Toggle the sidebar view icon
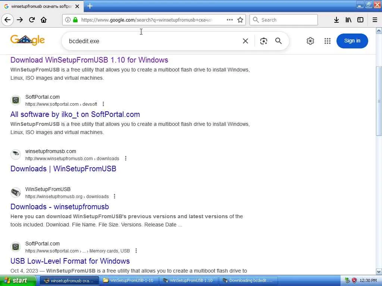This screenshot has width=382, height=286. pyautogui.click(x=360, y=20)
